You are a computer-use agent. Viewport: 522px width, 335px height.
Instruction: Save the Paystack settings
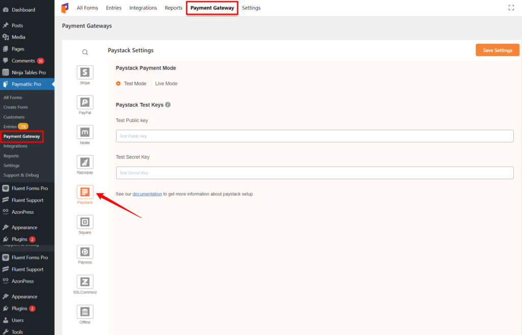[497, 50]
